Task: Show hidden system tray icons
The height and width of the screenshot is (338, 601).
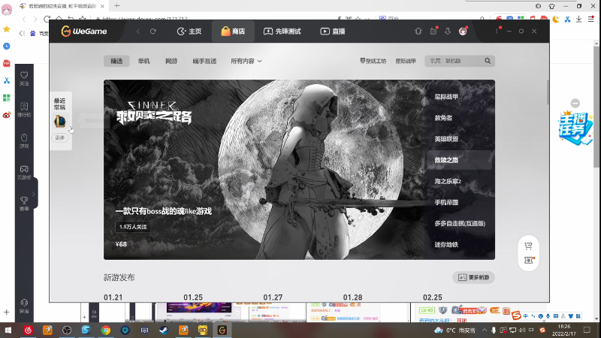Action: coord(485,330)
